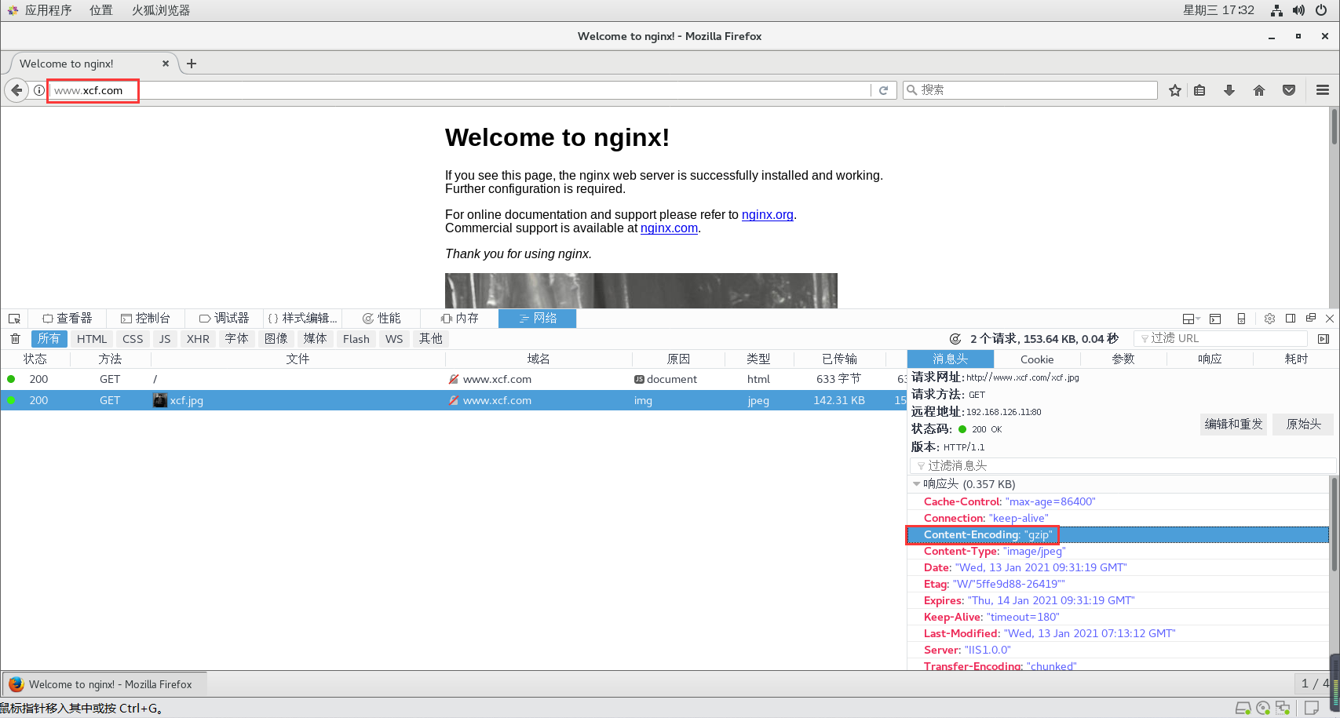Select the root / document request row
The height and width of the screenshot is (718, 1340).
pyautogui.click(x=454, y=379)
